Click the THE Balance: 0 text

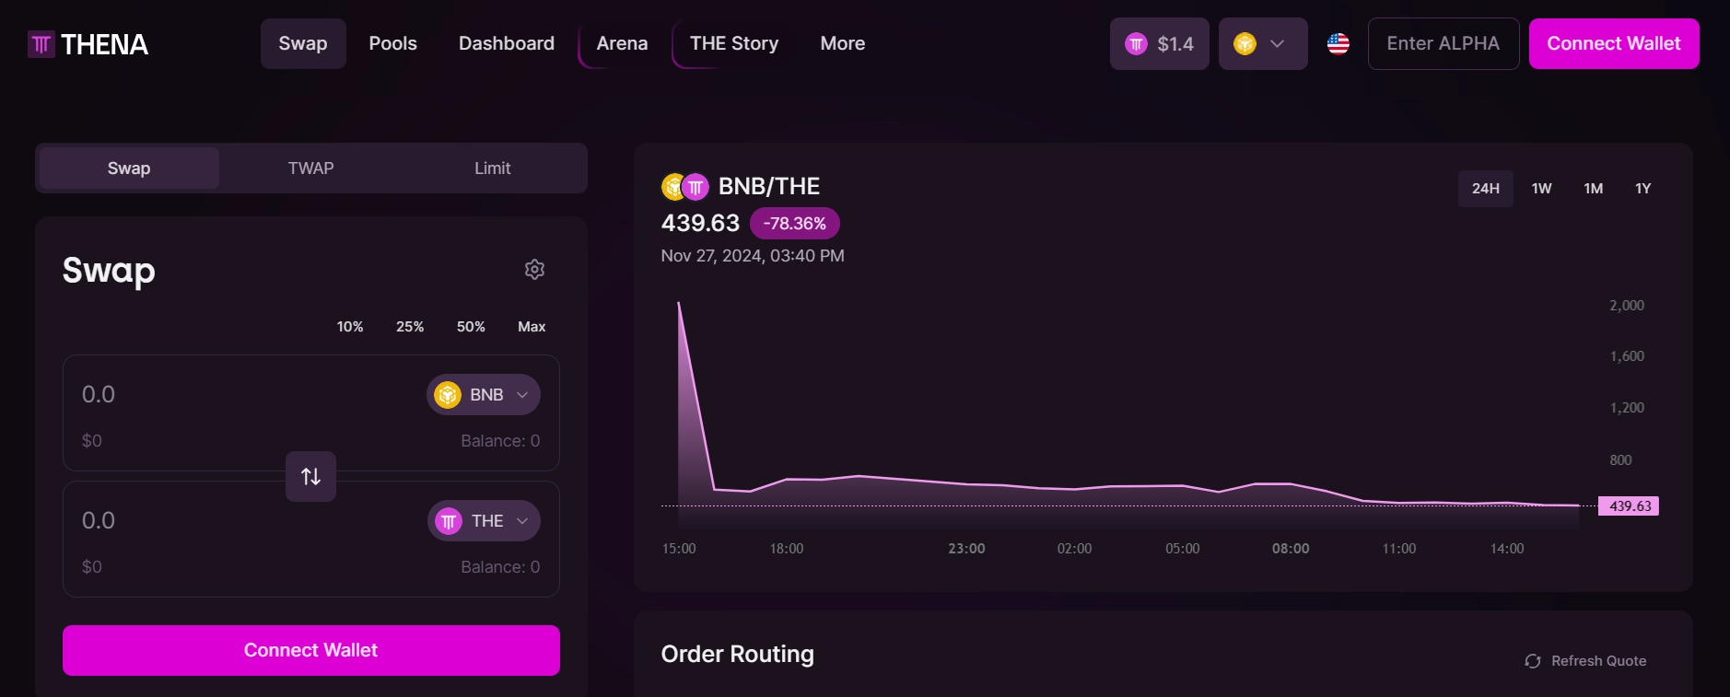[x=500, y=567]
